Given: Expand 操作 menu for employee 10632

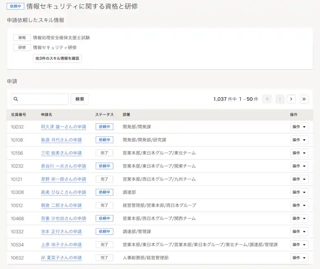Looking at the screenshot, I should (x=299, y=258).
